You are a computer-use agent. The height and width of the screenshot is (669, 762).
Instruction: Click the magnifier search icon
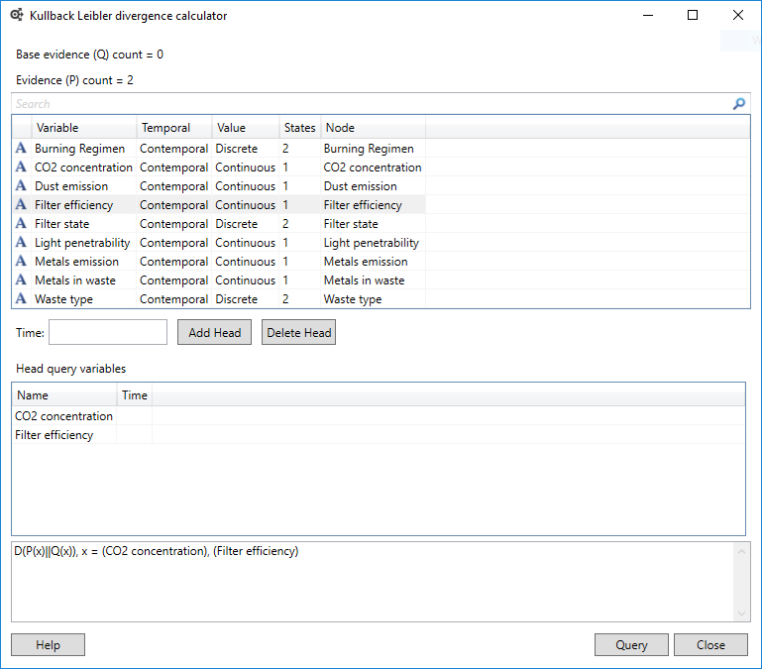[738, 104]
